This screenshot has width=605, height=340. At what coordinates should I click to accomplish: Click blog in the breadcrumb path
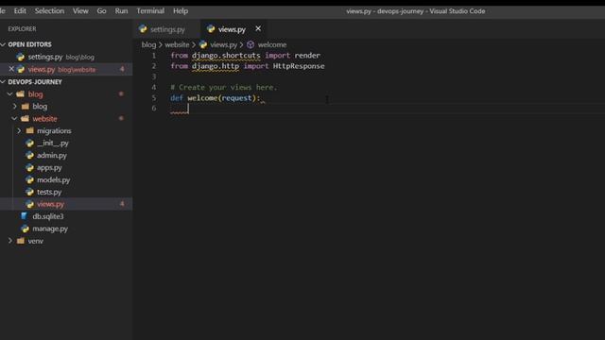point(148,44)
